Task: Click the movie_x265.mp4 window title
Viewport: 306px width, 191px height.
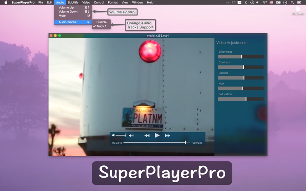Action: [x=158, y=36]
